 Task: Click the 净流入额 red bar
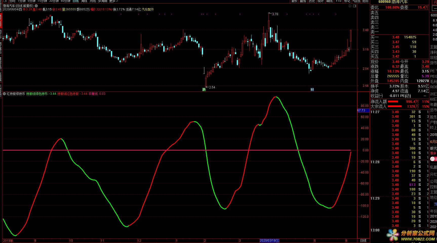[x=393, y=102]
